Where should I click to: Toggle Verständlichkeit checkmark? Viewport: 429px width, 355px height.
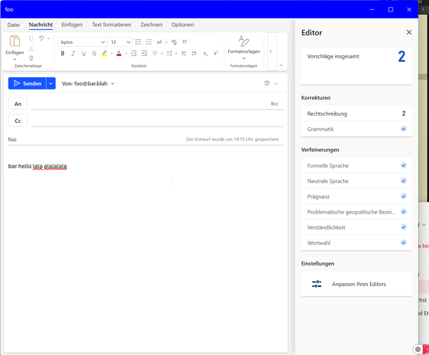tap(403, 227)
